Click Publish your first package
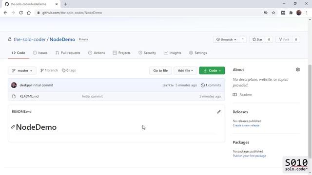This screenshot has width=312, height=175. [x=249, y=156]
